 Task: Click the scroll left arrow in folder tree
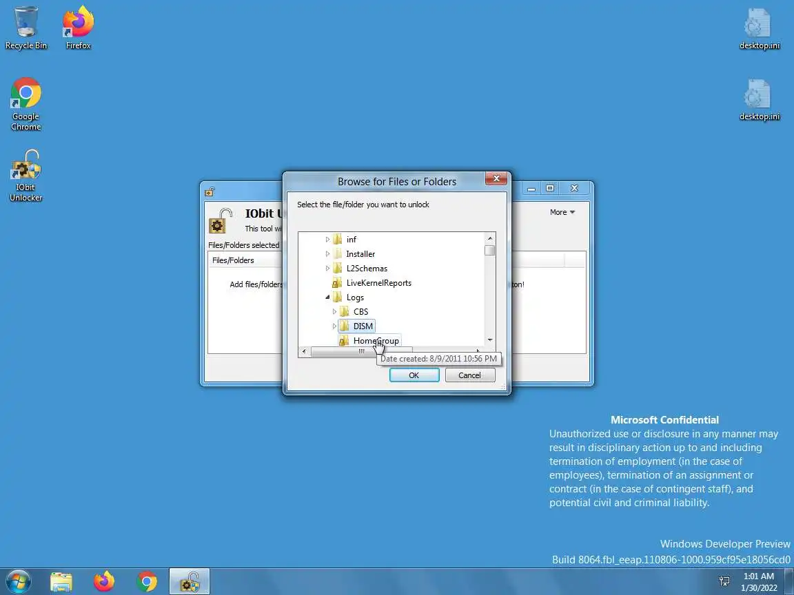tap(304, 351)
